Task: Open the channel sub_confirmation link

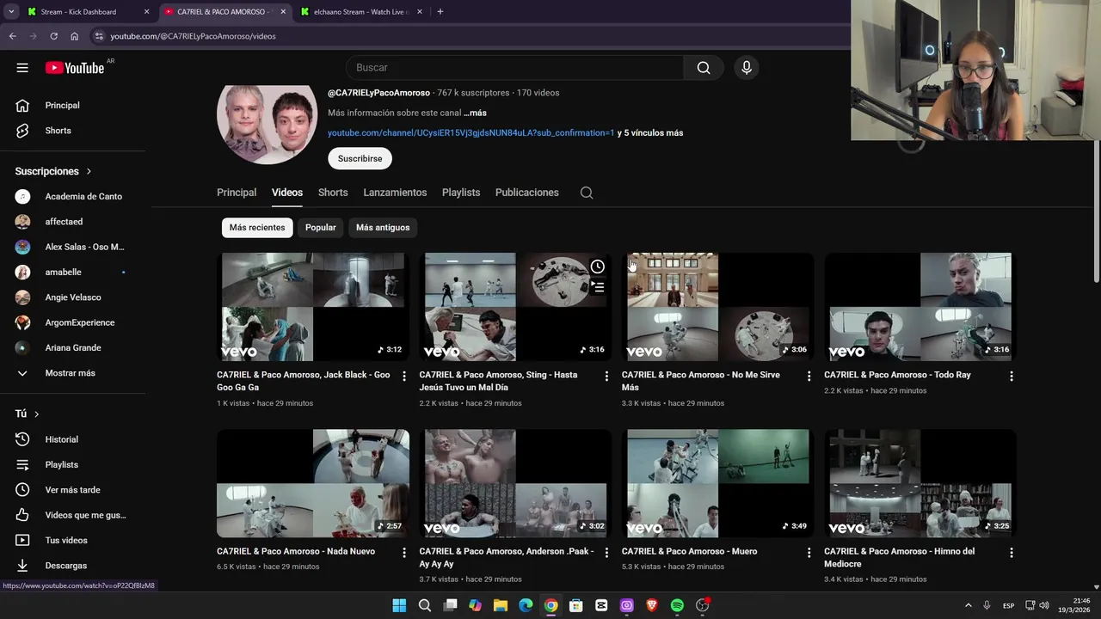Action: [471, 133]
